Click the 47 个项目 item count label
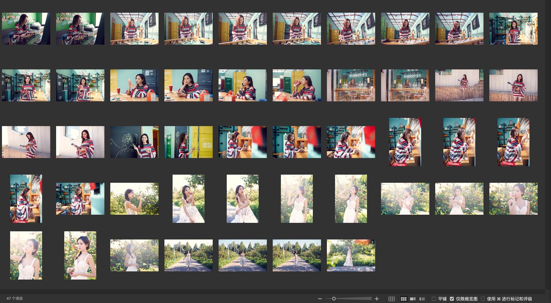This screenshot has width=551, height=303. point(15,298)
